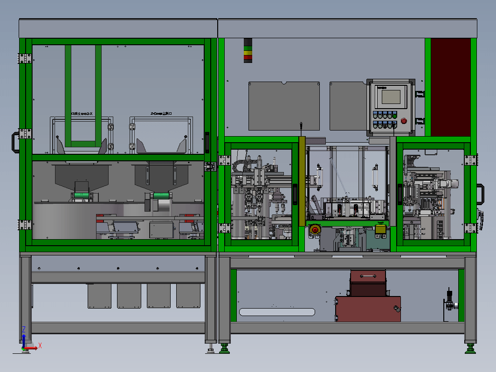Select the red-yellow-green signal tower light

point(248,51)
